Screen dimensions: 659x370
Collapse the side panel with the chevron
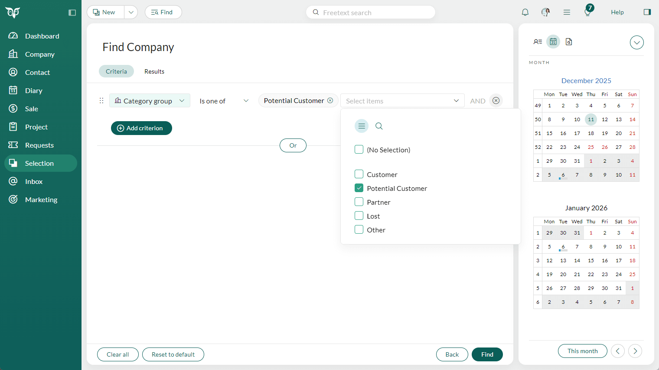pyautogui.click(x=636, y=42)
